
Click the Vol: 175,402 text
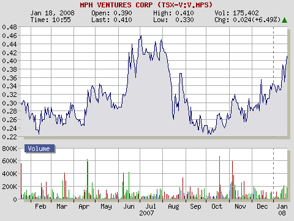(x=236, y=13)
